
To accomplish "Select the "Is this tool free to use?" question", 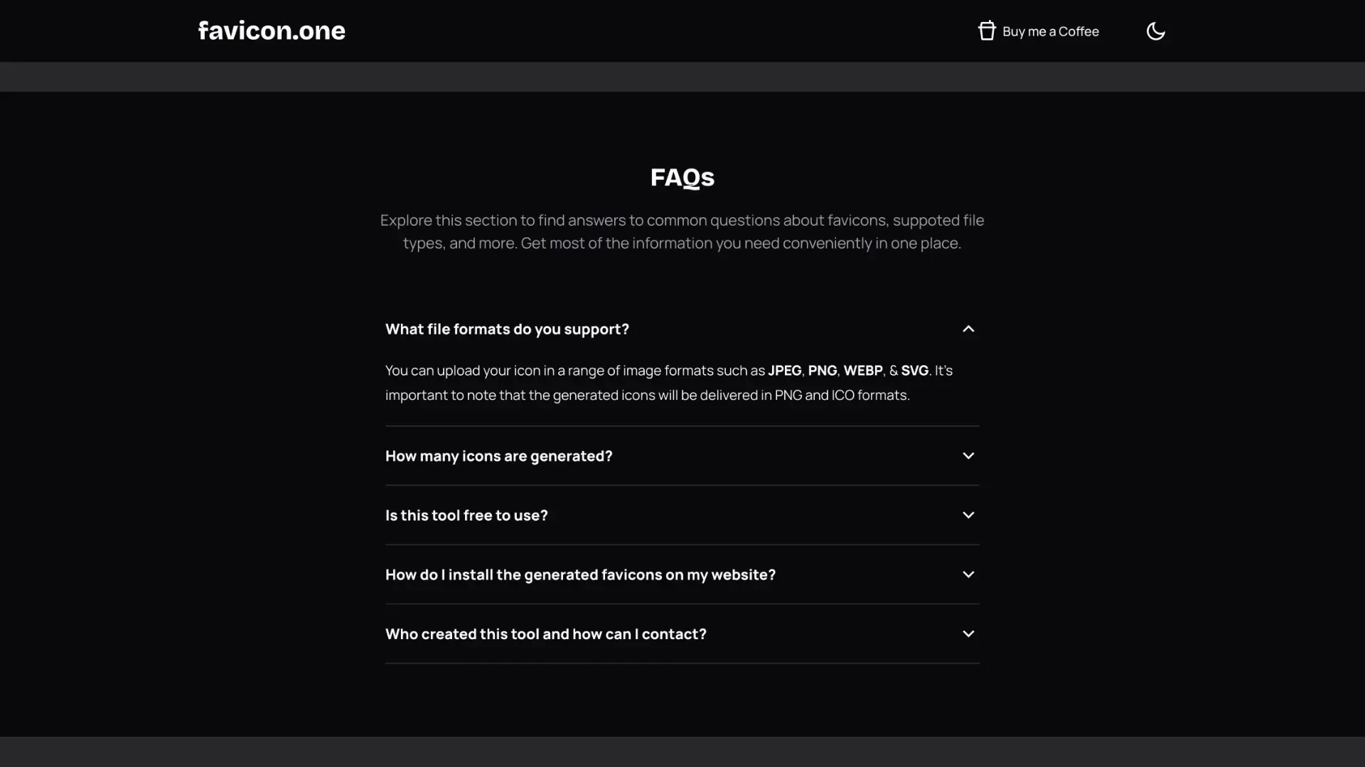I will pyautogui.click(x=466, y=515).
